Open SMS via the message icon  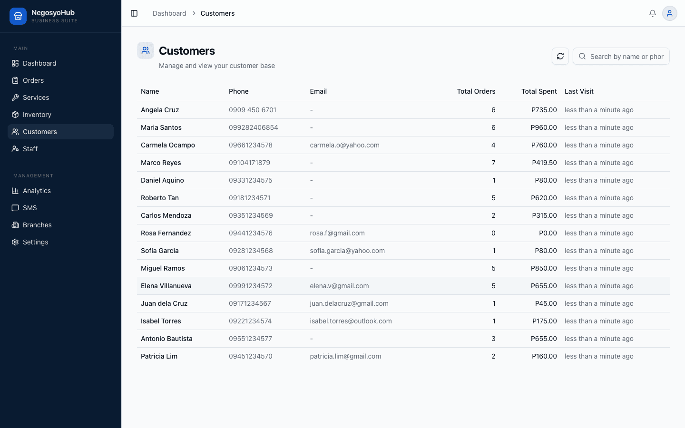tap(16, 208)
